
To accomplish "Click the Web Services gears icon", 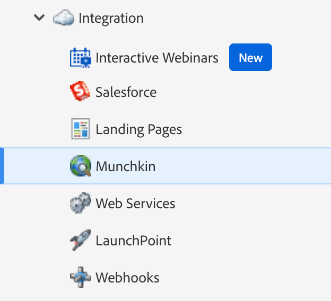I will (81, 203).
